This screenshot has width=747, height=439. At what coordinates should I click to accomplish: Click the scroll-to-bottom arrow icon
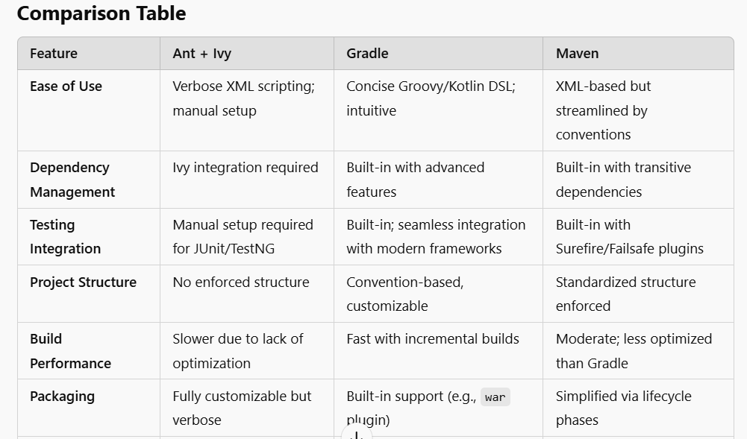357,434
